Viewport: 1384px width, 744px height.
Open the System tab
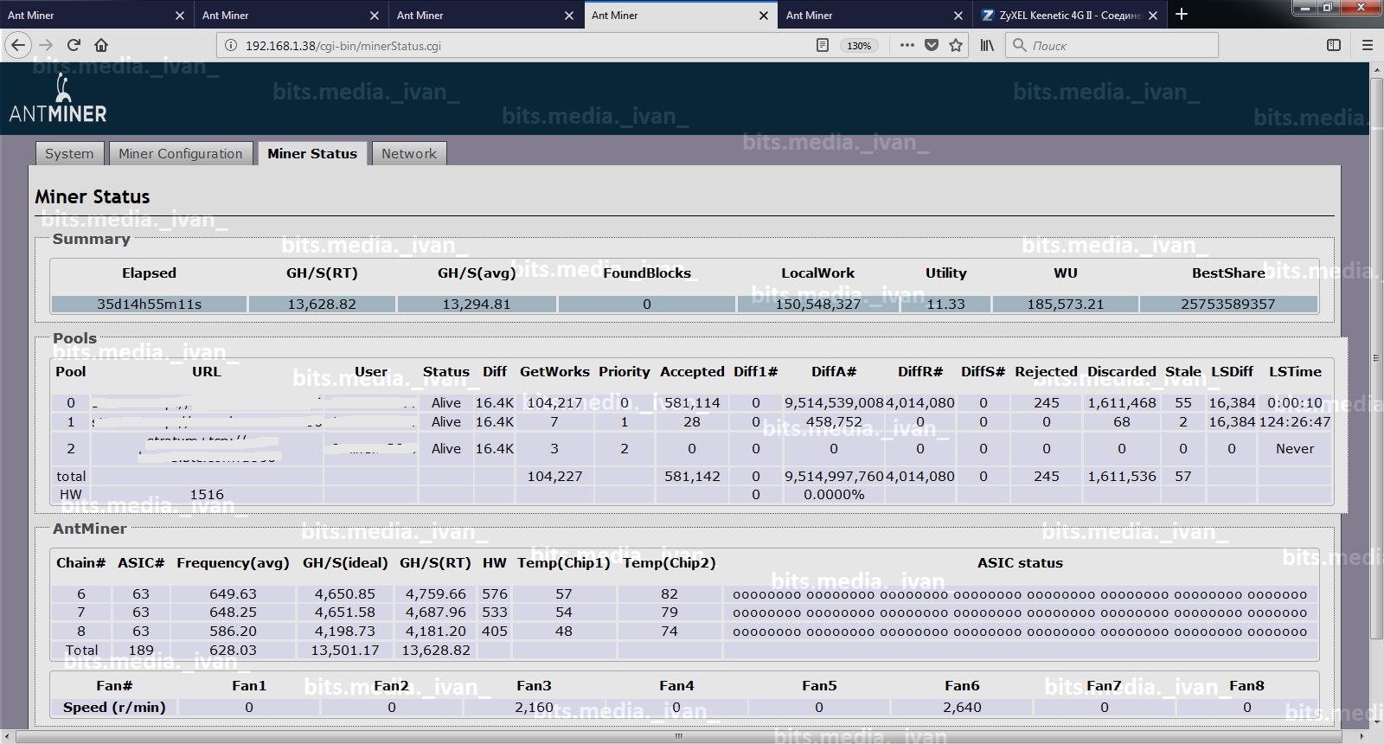click(69, 153)
